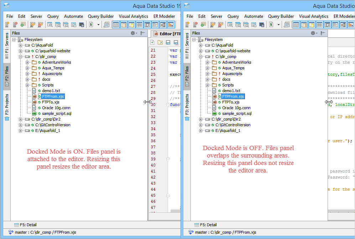
Task: Click the script scroll icon in right window toolbar
Action: pos(287,25)
